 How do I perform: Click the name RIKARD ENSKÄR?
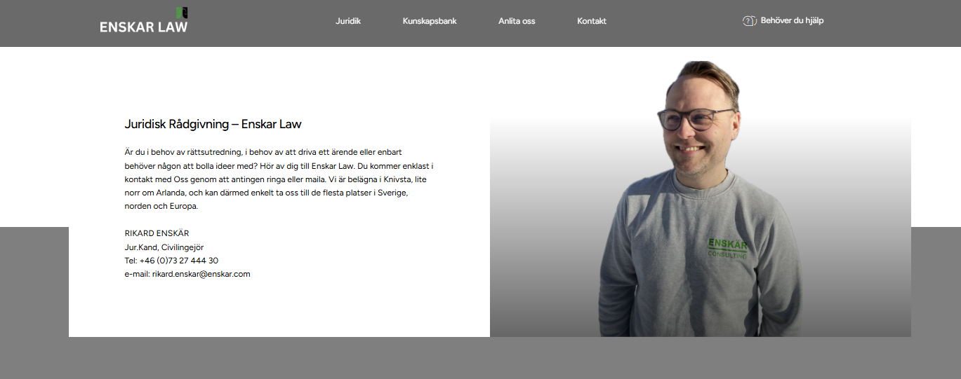[x=157, y=233]
